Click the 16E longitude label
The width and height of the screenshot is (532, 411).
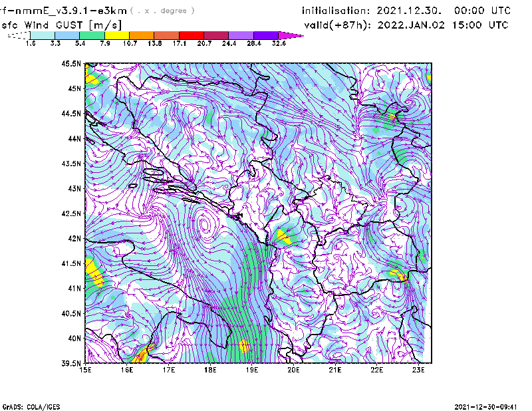pyautogui.click(x=127, y=370)
